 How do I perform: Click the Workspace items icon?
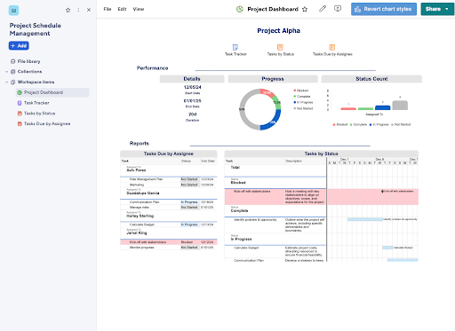pos(13,82)
